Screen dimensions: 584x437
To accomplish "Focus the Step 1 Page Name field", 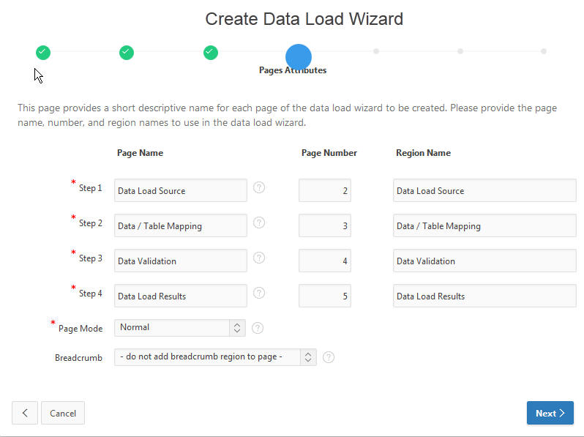I will point(181,191).
